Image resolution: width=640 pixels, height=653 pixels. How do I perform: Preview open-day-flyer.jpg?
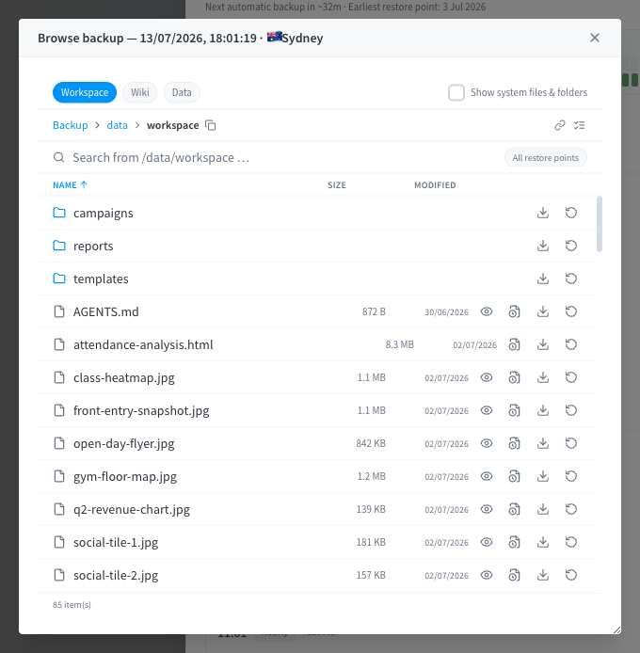[x=487, y=443]
